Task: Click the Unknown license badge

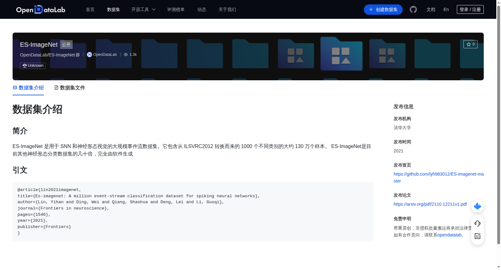Action: pos(33,66)
